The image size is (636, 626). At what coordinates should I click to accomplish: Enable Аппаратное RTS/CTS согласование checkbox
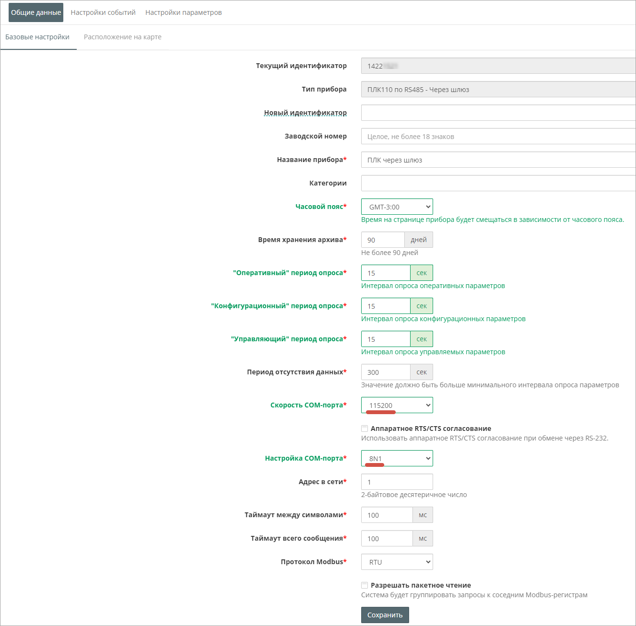[x=365, y=429]
